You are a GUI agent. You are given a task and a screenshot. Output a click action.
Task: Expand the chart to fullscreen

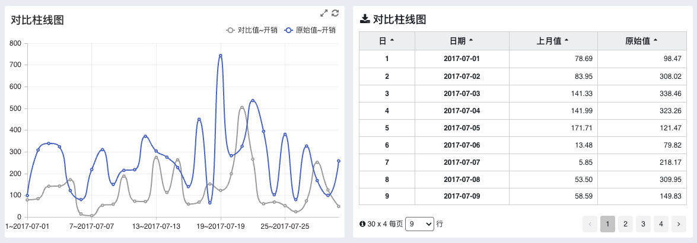[x=324, y=13]
